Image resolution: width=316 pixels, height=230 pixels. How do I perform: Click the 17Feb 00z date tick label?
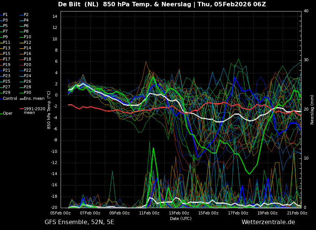[238, 213]
